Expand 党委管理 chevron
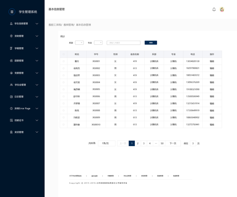The height and width of the screenshot is (197, 237). (37, 73)
